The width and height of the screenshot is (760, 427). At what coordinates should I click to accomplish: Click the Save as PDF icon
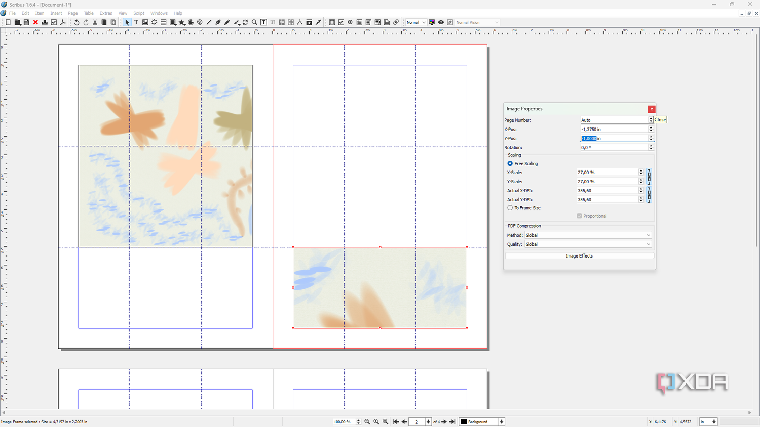[x=63, y=22]
